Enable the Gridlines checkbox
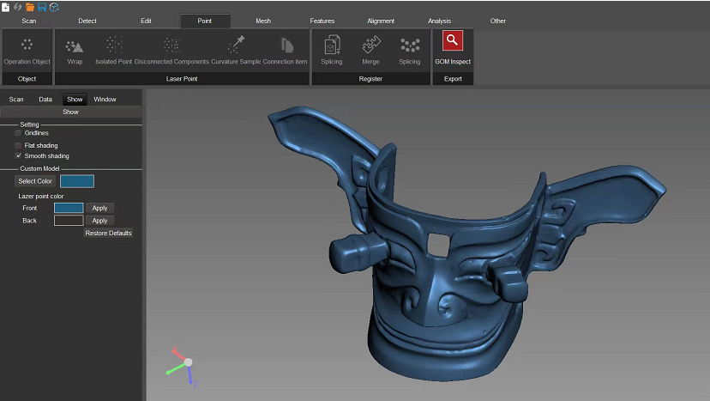This screenshot has height=401, width=710. (18, 133)
